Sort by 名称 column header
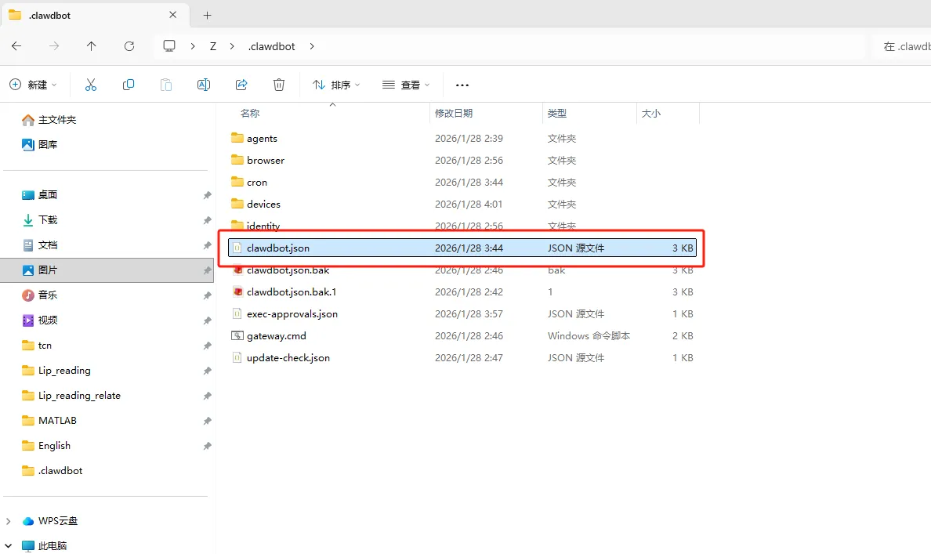 [250, 113]
